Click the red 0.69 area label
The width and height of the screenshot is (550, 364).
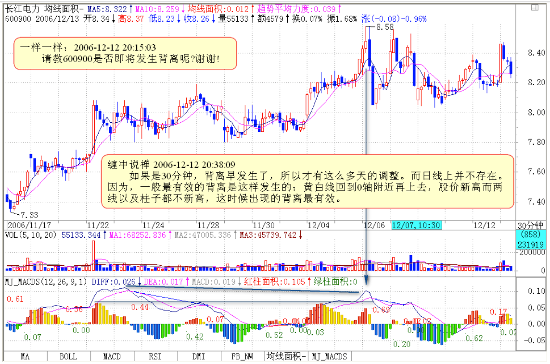381,310
